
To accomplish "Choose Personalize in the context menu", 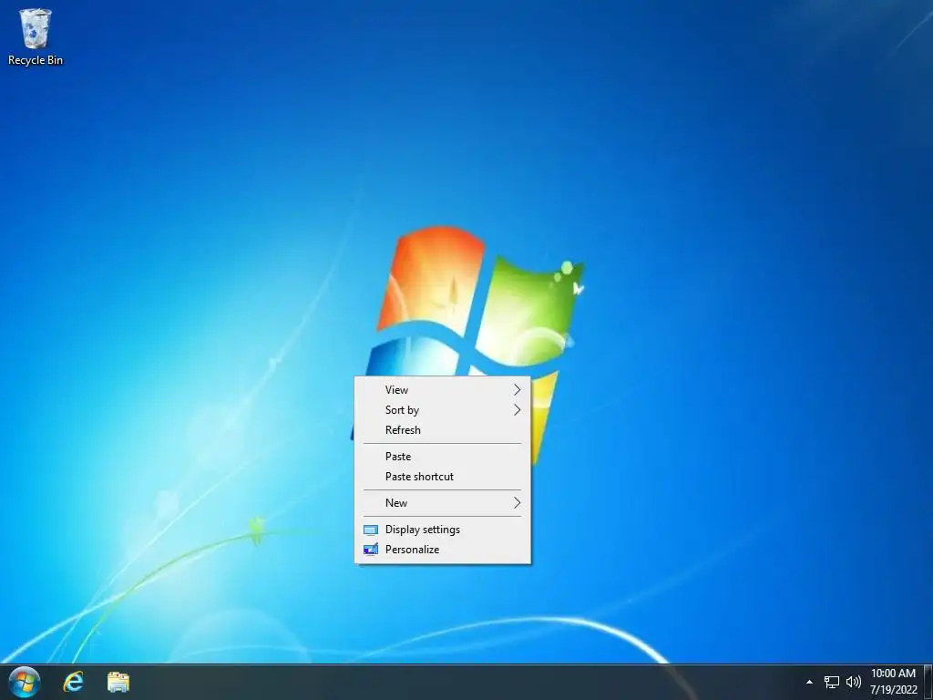I will coord(442,550).
